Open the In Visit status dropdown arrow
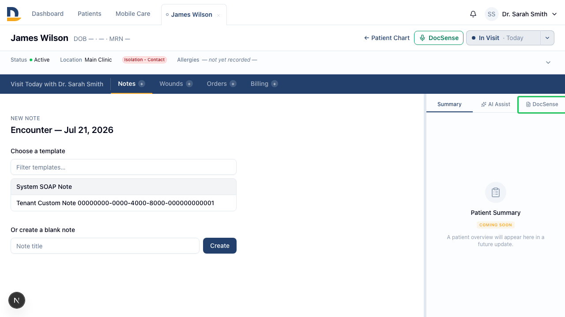The width and height of the screenshot is (565, 317). [x=547, y=38]
